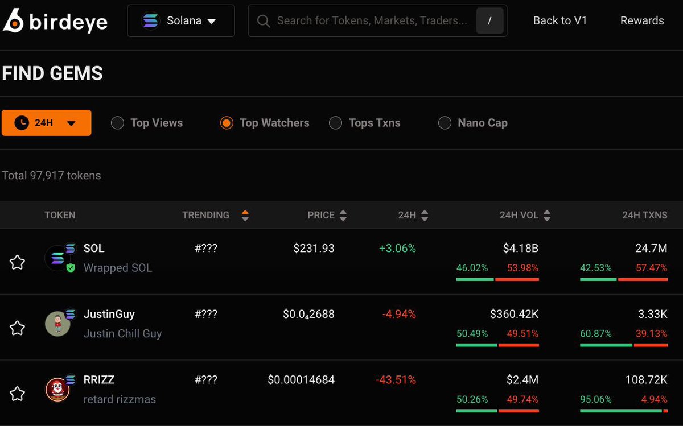
Task: Click the TOKEN column header
Action: tap(60, 215)
